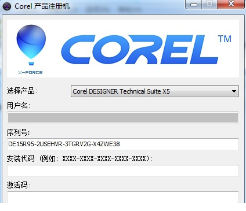This screenshot has width=246, height=211.
Task: Click the Corel banner image
Action: pos(123,49)
